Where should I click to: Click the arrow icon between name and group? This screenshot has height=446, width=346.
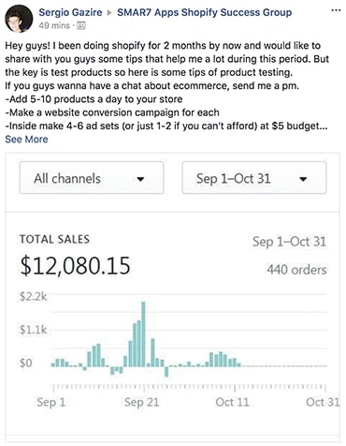pos(109,13)
